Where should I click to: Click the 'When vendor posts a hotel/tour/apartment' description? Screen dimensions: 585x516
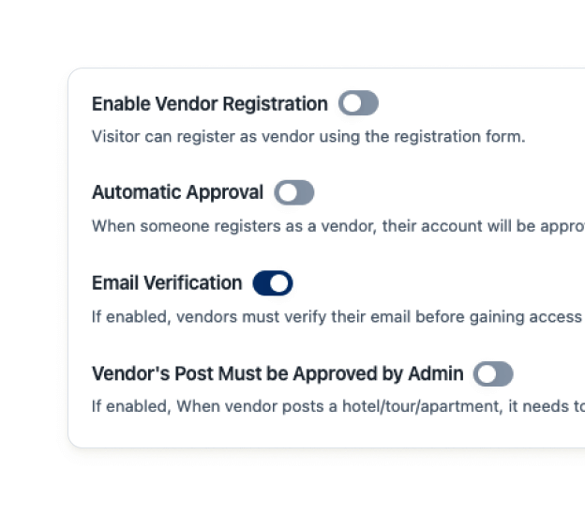tap(337, 406)
